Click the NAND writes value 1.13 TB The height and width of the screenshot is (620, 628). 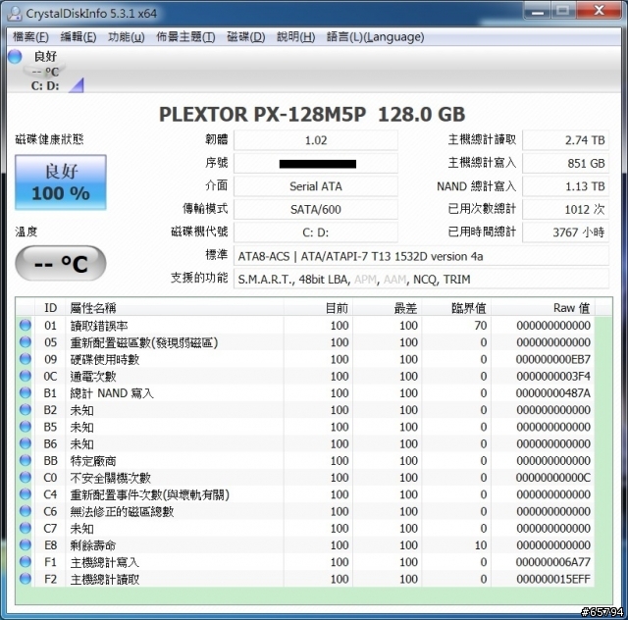point(565,186)
